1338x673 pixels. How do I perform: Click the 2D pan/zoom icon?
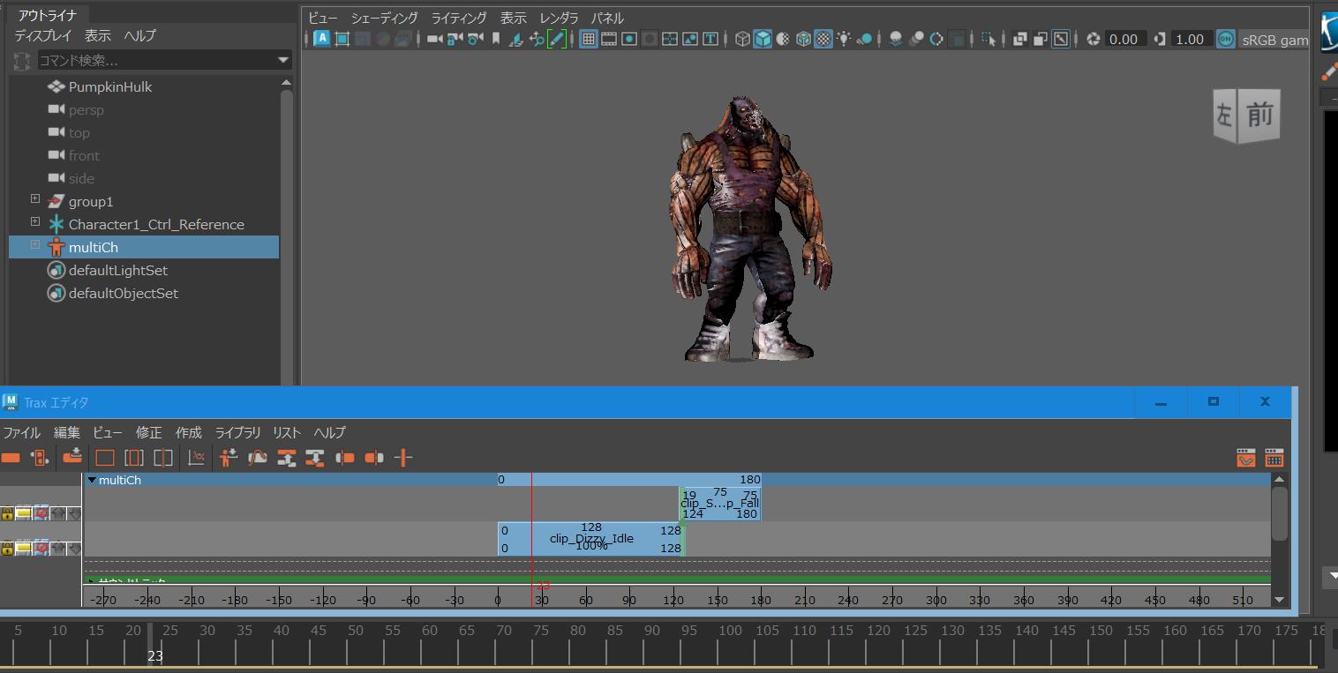[x=537, y=39]
